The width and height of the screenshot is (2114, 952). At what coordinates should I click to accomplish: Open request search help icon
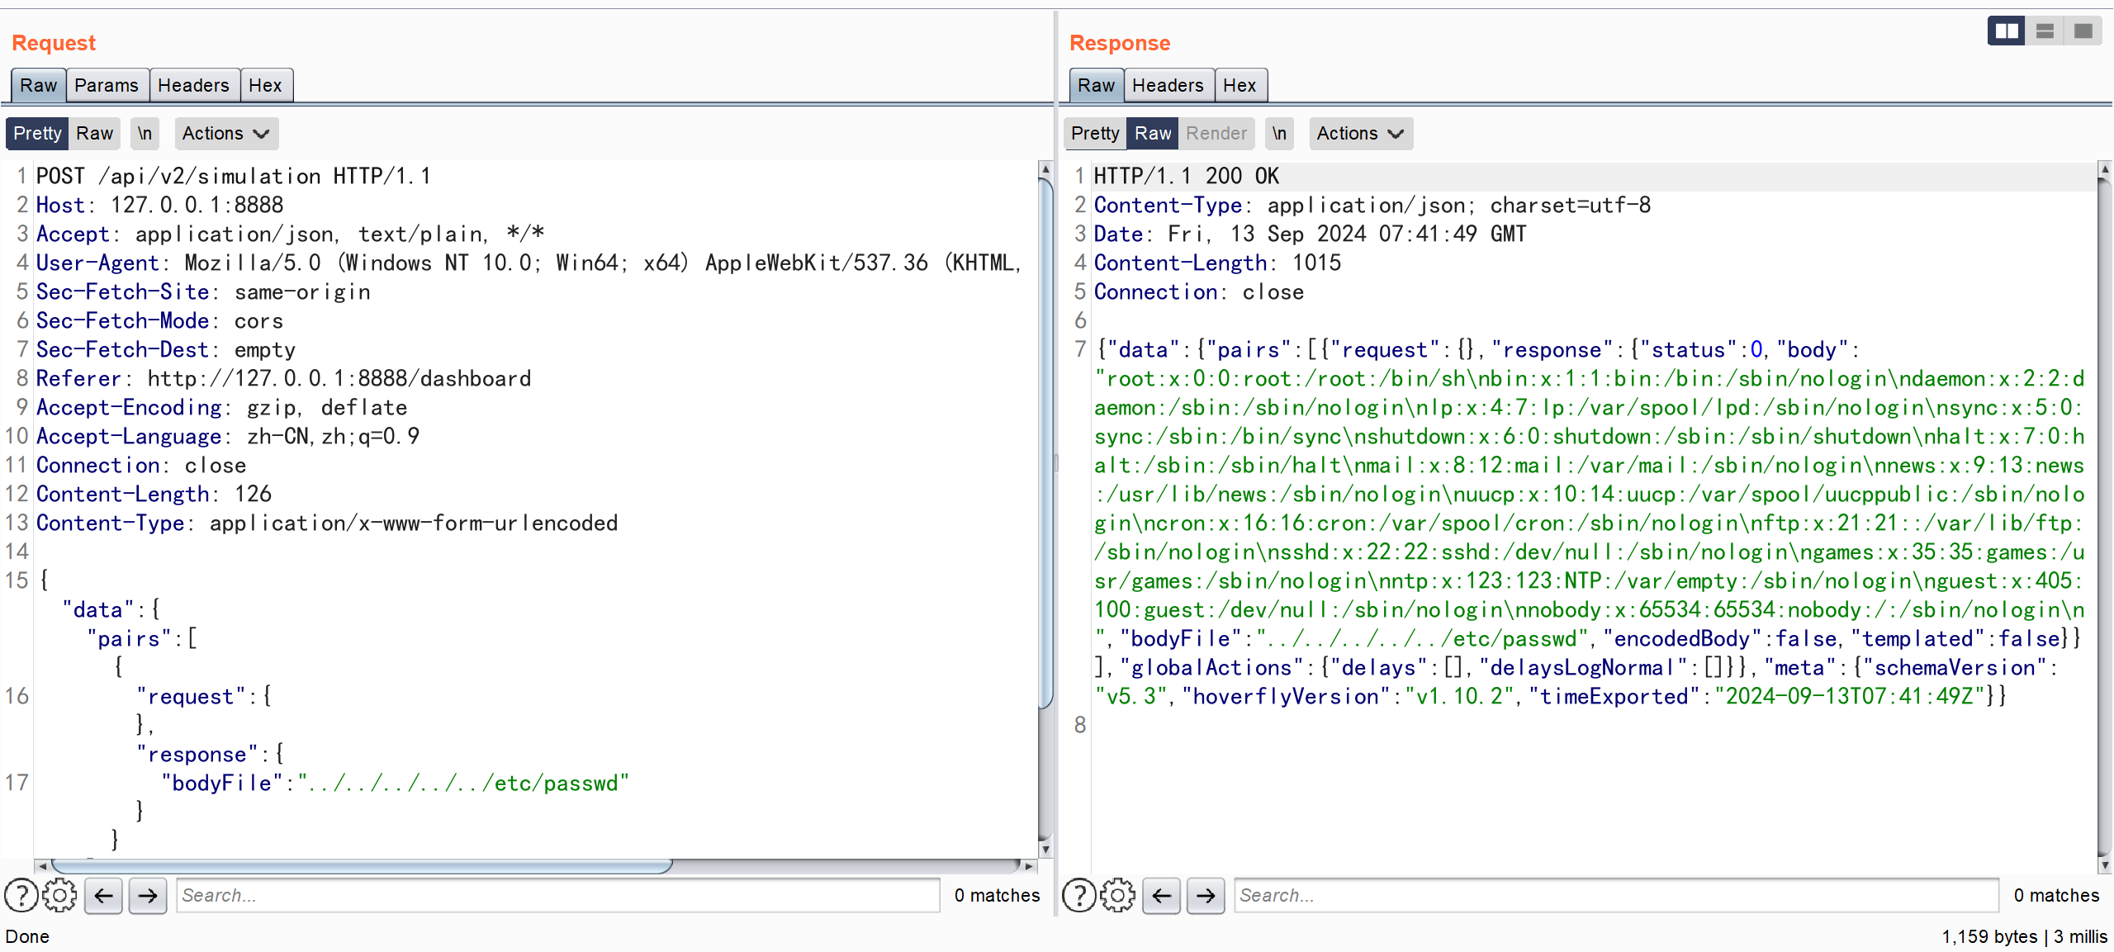pos(21,895)
